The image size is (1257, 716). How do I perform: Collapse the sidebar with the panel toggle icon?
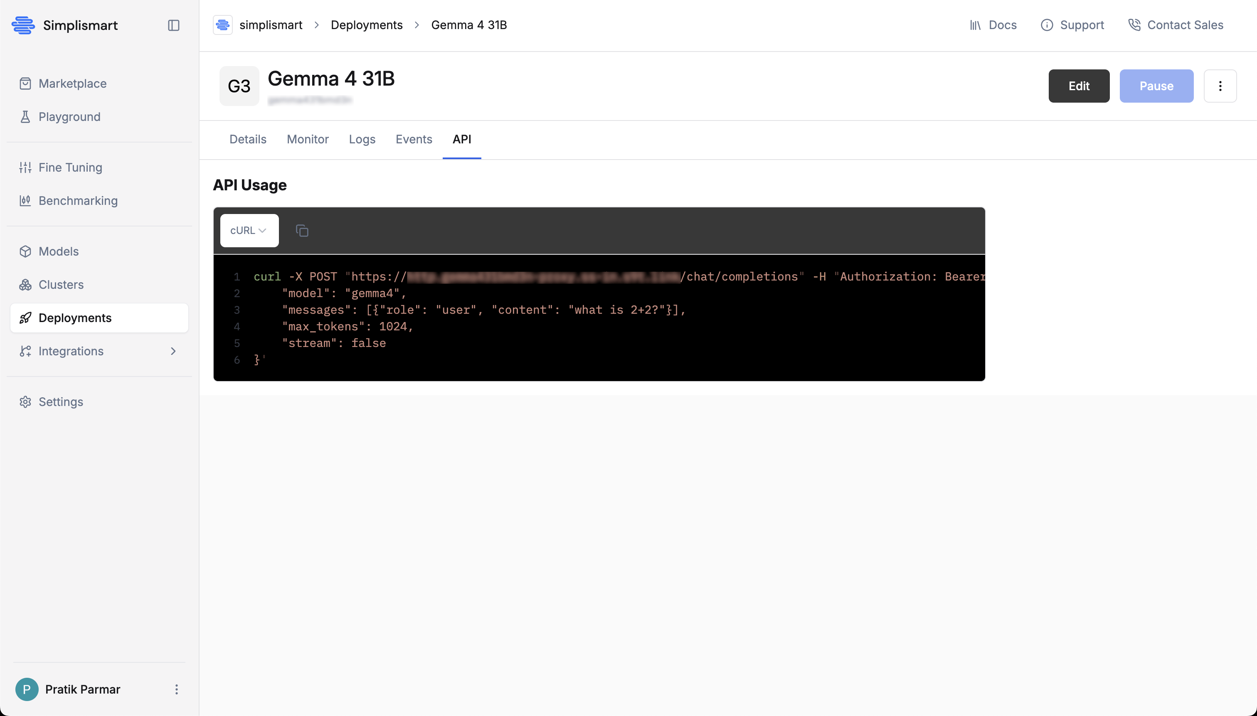(174, 25)
